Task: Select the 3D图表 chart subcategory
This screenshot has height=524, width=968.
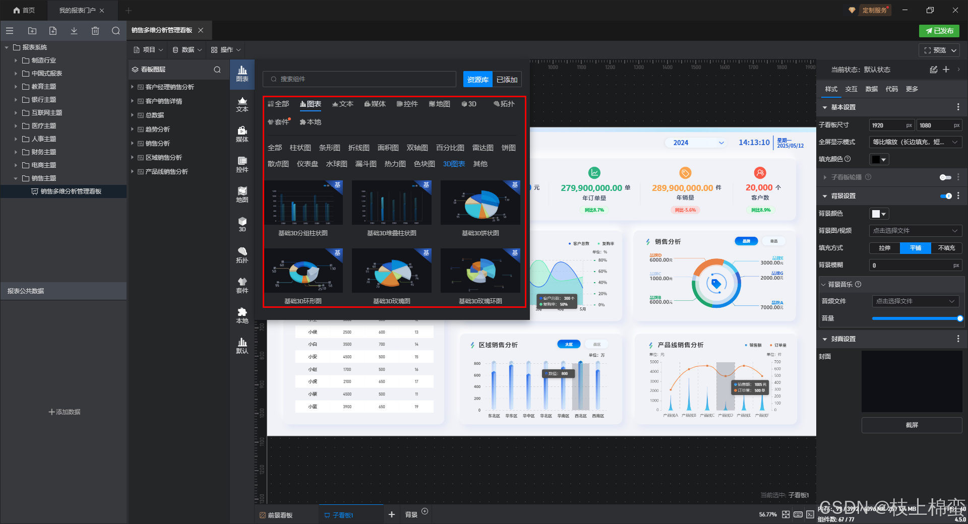Action: click(x=454, y=164)
